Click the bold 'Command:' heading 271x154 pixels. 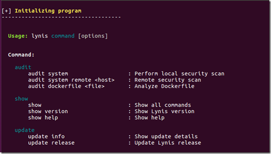[x=21, y=55]
